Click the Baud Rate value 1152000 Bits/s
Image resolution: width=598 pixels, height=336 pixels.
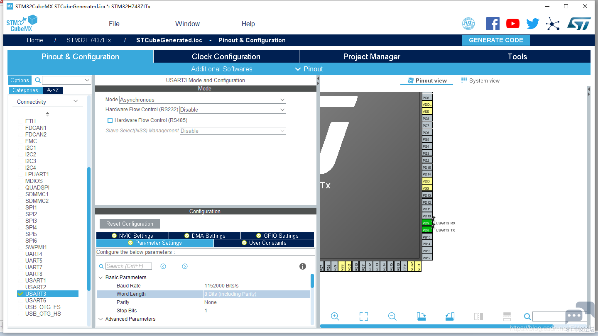point(221,286)
